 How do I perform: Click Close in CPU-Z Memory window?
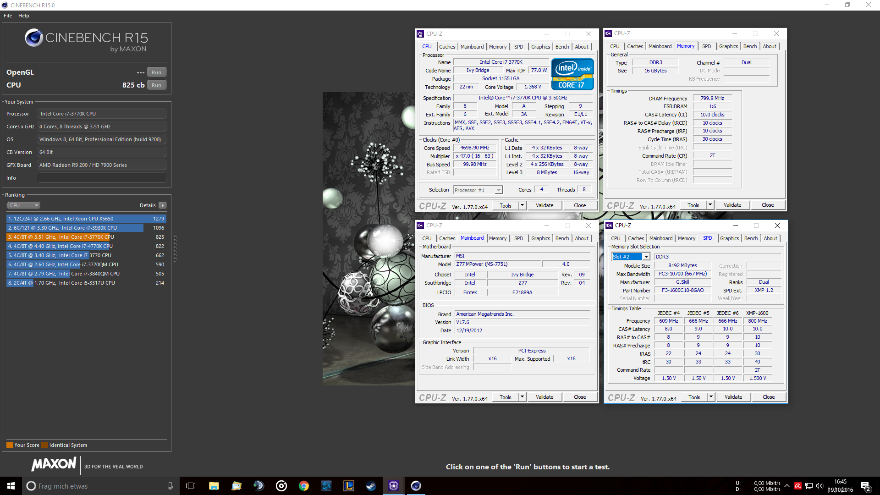tap(768, 205)
